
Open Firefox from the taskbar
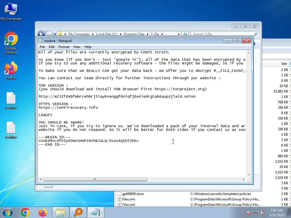tap(43, 212)
